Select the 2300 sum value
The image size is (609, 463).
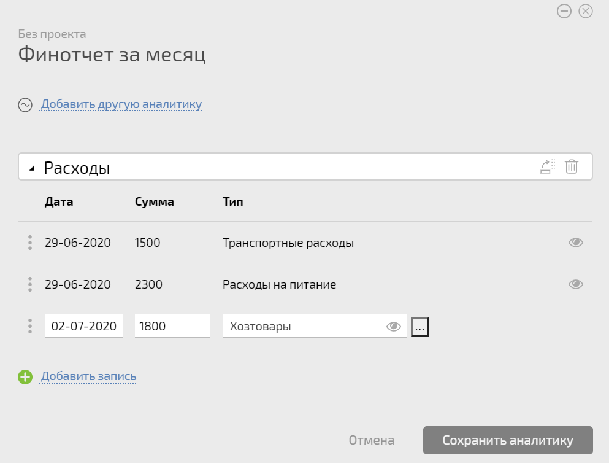148,284
